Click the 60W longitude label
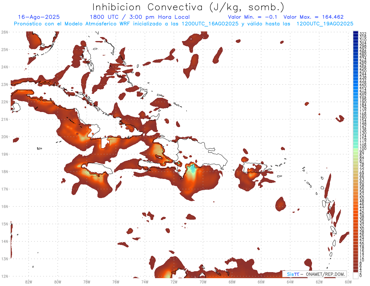Image resolution: width=370 pixels, height=286 pixels. [348, 282]
